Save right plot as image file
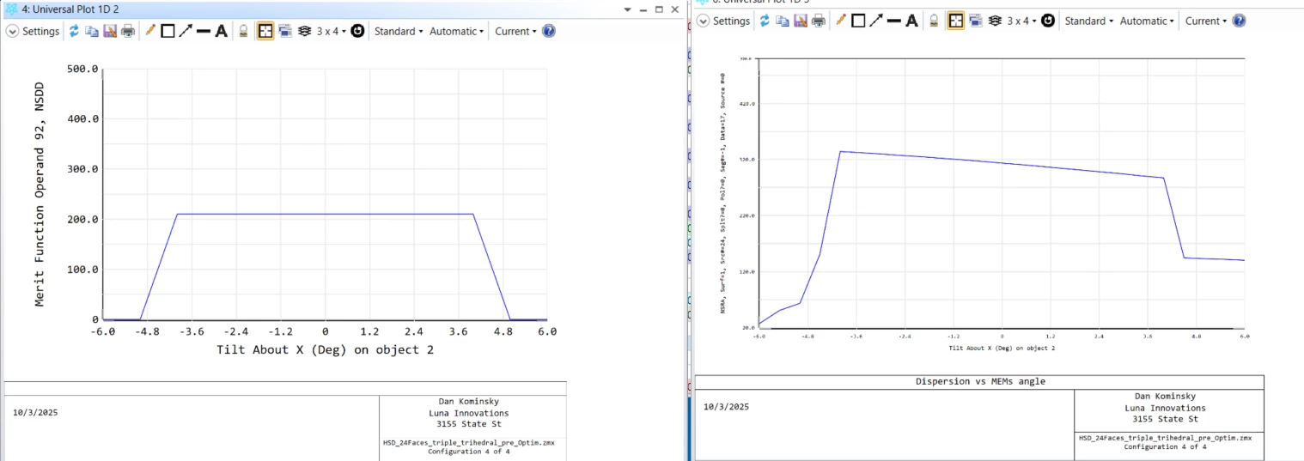Image resolution: width=1304 pixels, height=461 pixels. 801,21
